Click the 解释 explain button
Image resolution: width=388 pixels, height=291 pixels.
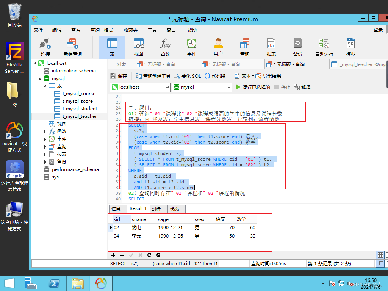(x=302, y=87)
